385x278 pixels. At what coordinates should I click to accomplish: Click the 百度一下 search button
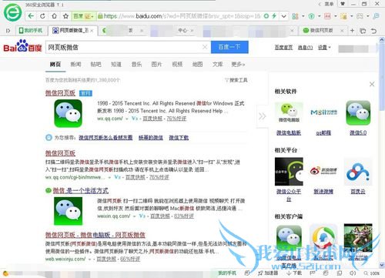(229, 47)
